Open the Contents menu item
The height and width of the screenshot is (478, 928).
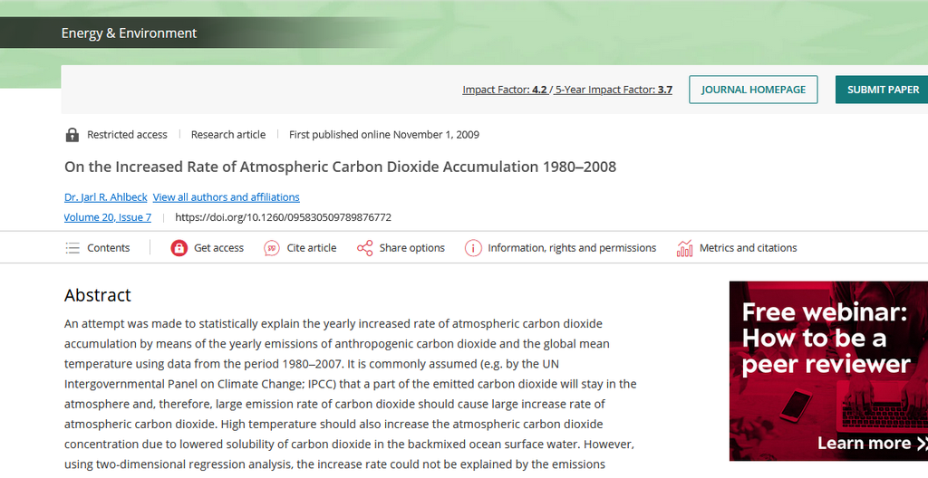(98, 248)
